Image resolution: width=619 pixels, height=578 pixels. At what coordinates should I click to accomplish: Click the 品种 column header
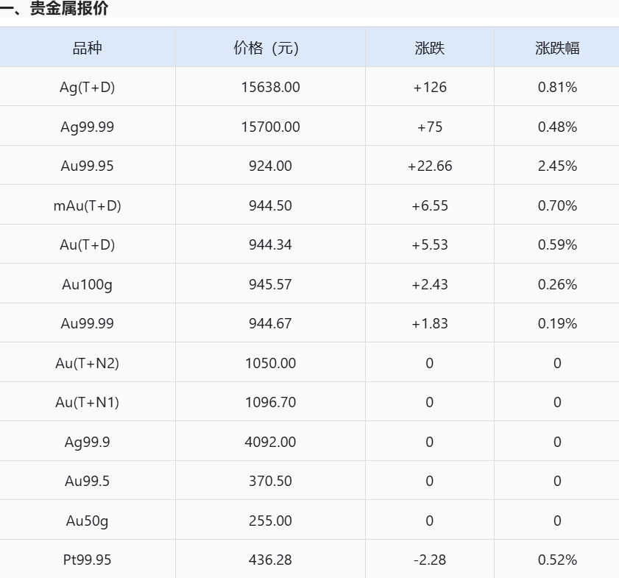tap(88, 48)
